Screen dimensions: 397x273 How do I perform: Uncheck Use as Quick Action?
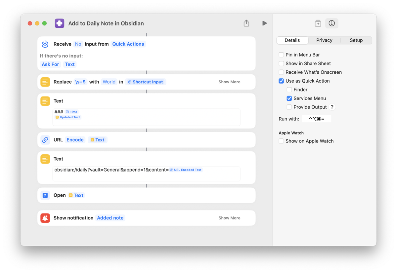pos(281,81)
